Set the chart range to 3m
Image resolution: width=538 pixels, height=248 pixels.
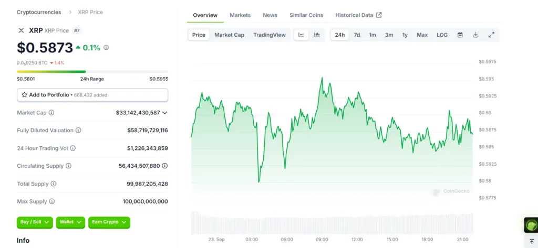click(389, 35)
